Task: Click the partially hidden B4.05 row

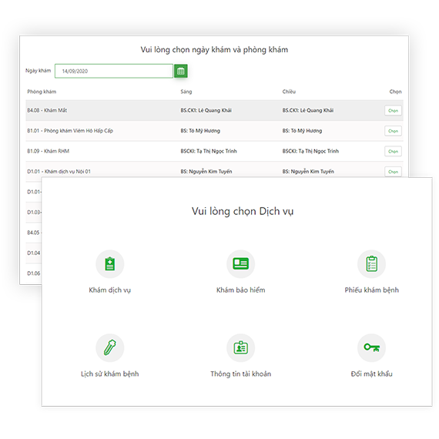Action: click(x=34, y=233)
